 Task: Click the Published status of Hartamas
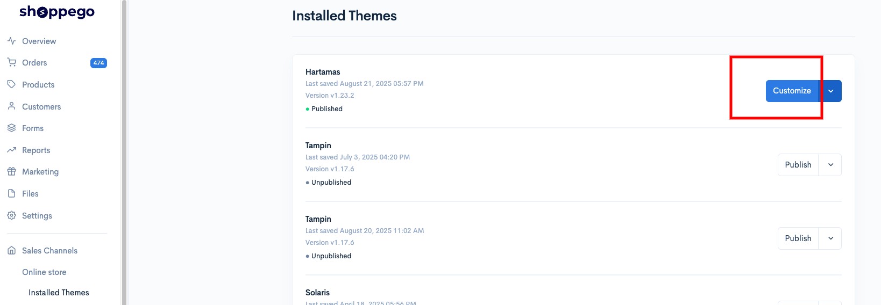click(324, 108)
